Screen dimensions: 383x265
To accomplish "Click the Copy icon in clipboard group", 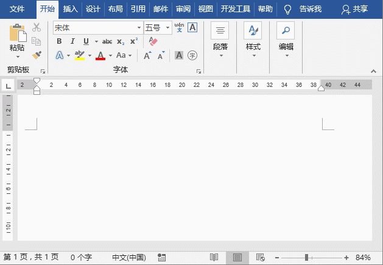I will tap(37, 41).
